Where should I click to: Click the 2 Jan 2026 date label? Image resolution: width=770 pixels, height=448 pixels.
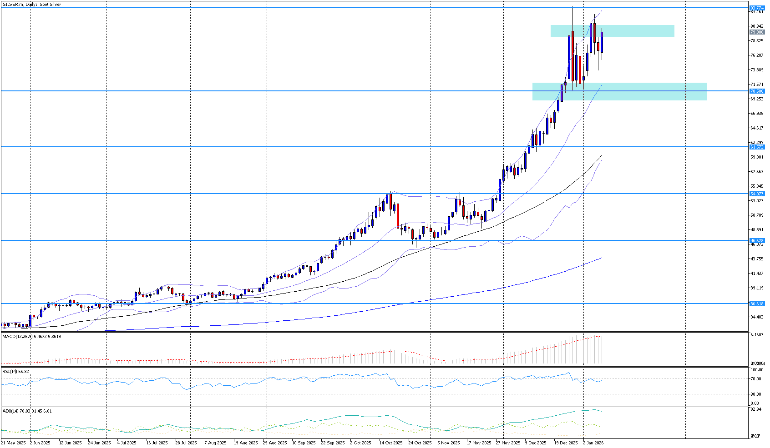pos(593,443)
